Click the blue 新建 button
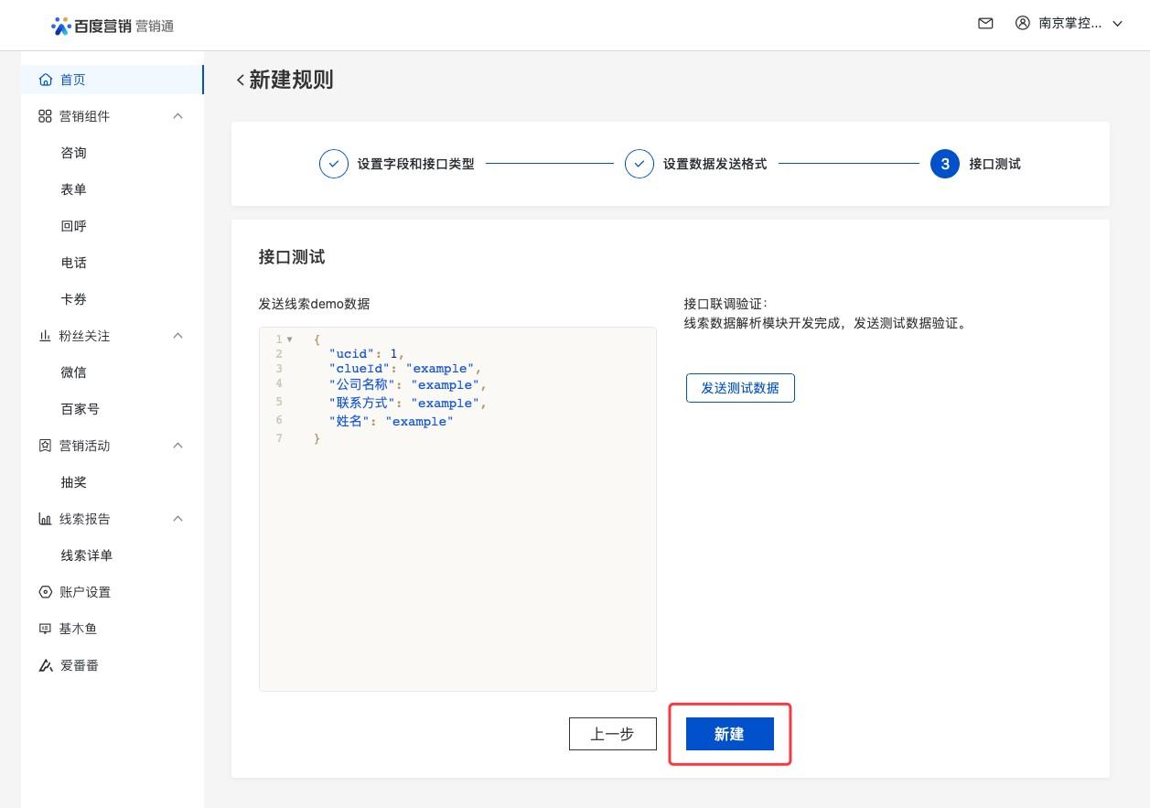Screen dimensions: 1150x808 [x=729, y=734]
